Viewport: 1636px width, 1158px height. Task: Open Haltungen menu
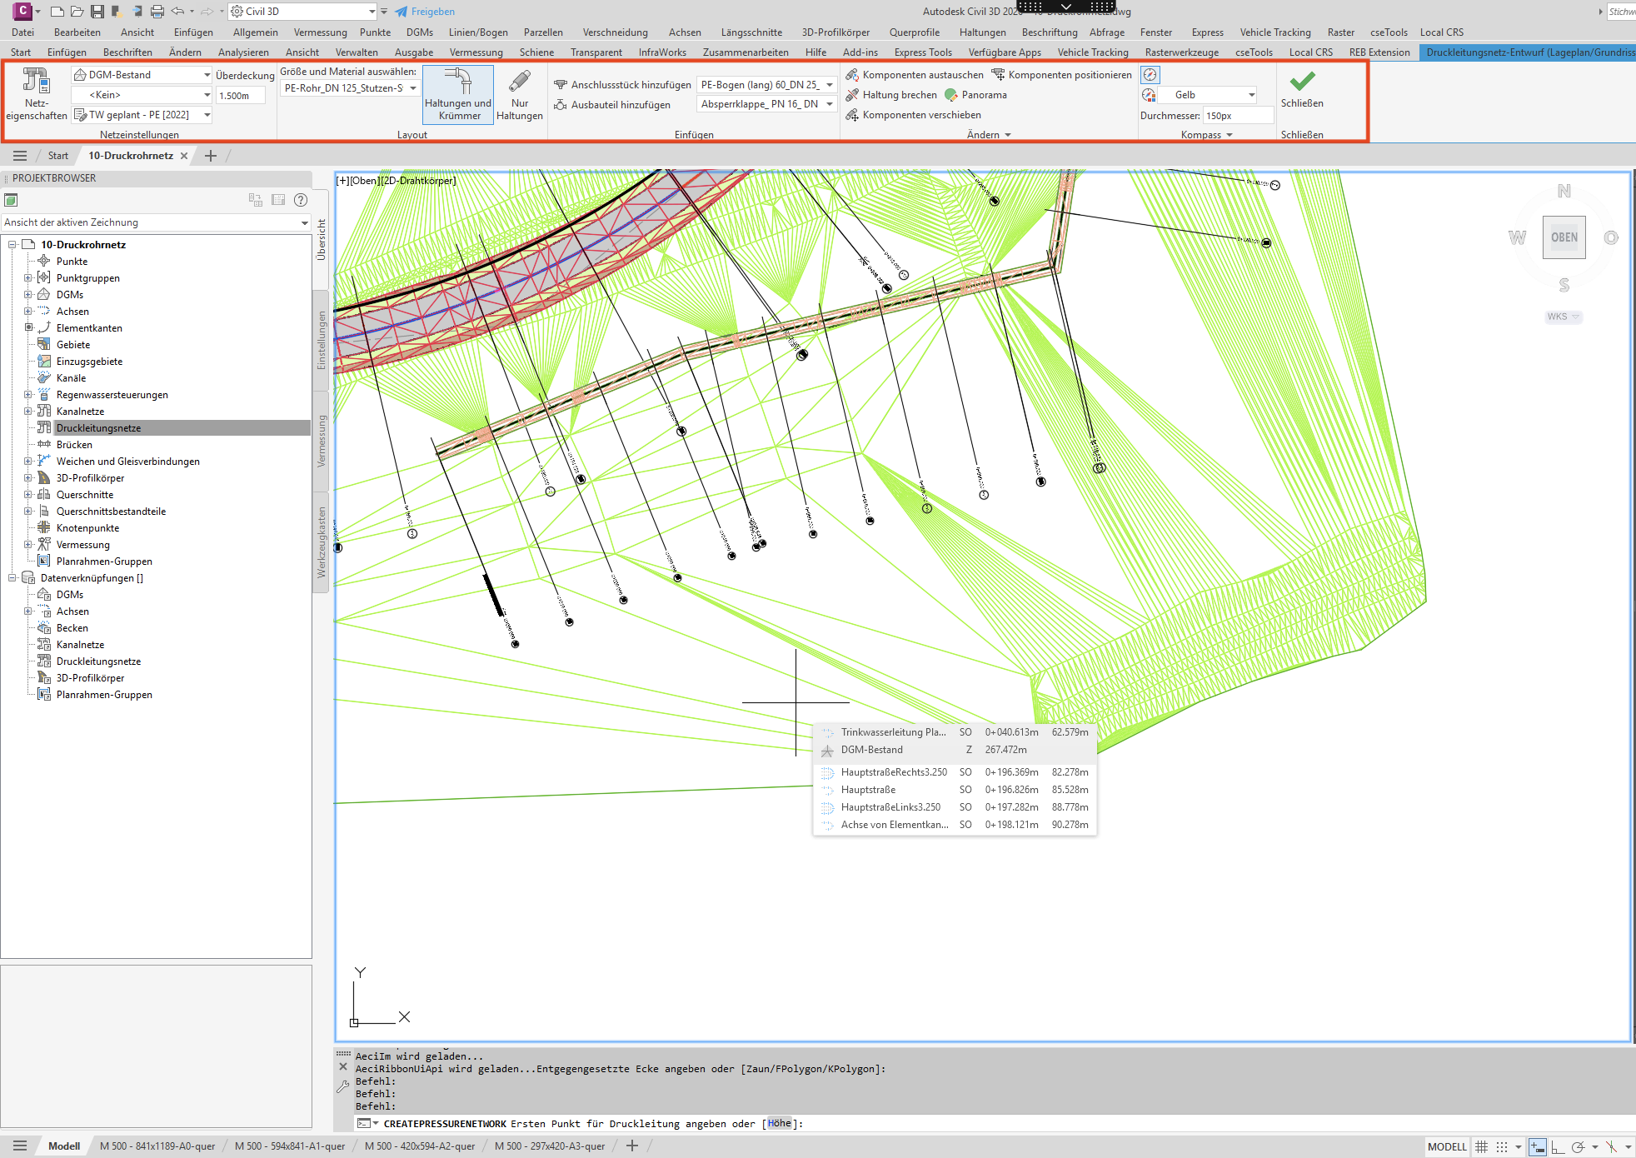click(982, 32)
